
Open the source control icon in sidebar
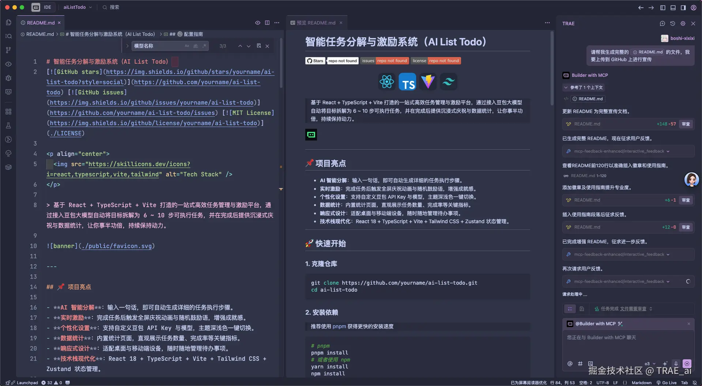click(8, 50)
